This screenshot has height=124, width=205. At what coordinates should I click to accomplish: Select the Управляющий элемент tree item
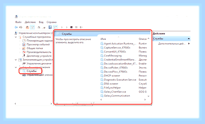39,75
